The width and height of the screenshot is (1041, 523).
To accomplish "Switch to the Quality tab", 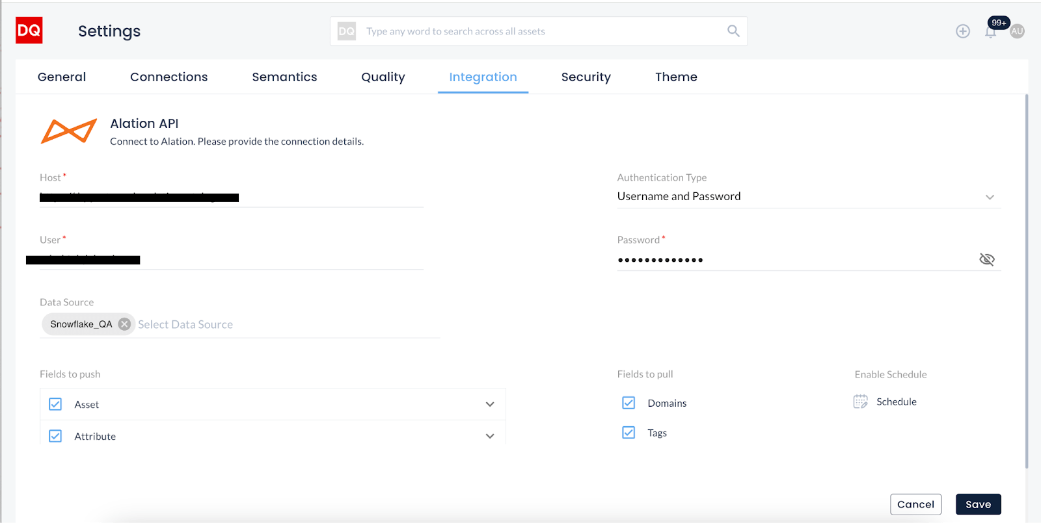I will coord(383,77).
